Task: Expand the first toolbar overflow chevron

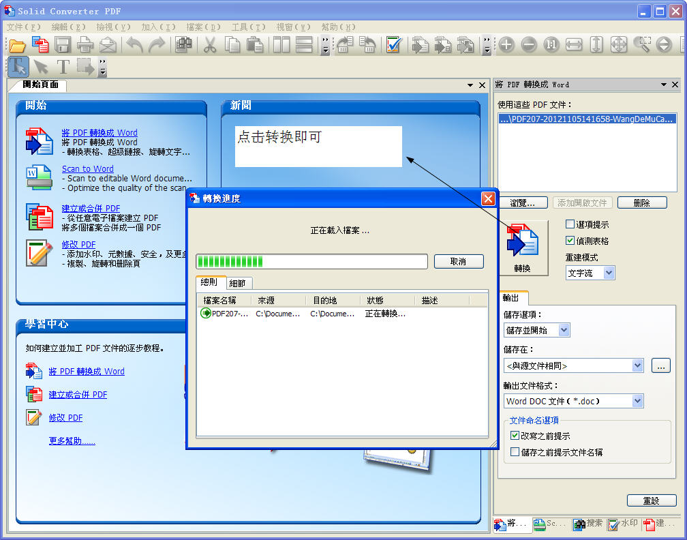Action: coord(325,45)
